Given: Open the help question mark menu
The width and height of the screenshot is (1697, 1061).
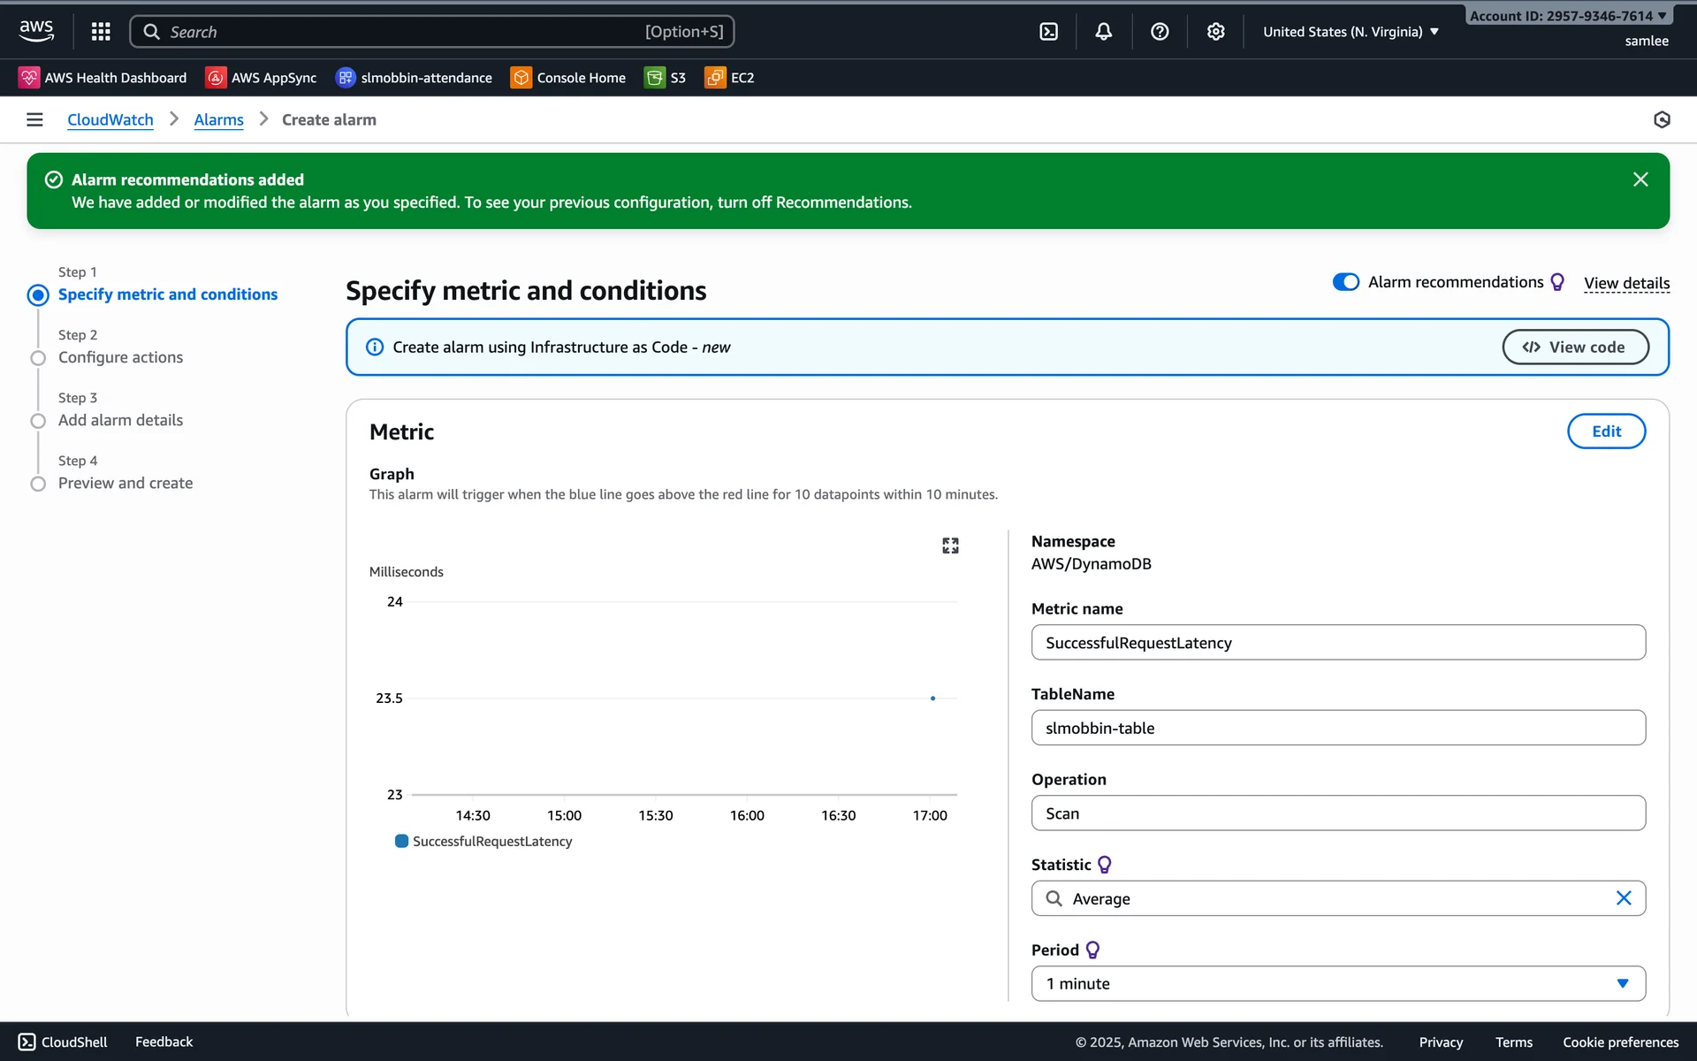Looking at the screenshot, I should click(x=1160, y=32).
